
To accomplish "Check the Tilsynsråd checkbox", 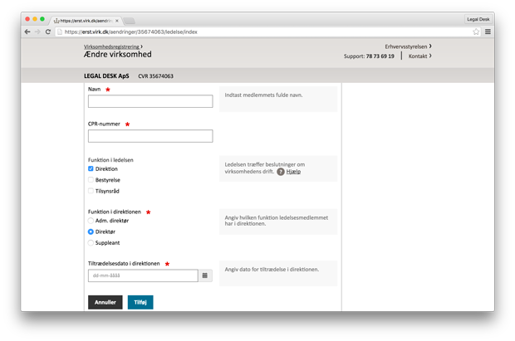I will click(91, 191).
